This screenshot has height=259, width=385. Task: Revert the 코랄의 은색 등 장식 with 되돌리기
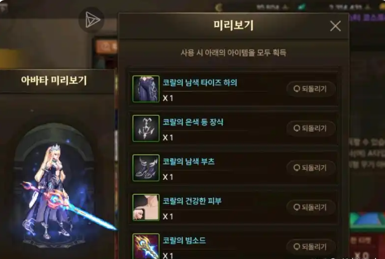311,128
